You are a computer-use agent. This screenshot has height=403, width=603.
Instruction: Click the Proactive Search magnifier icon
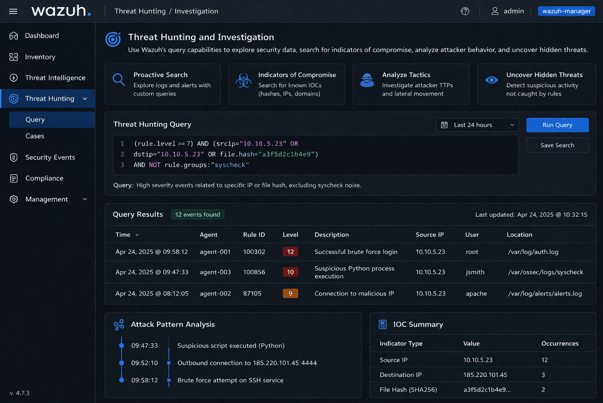tap(119, 79)
